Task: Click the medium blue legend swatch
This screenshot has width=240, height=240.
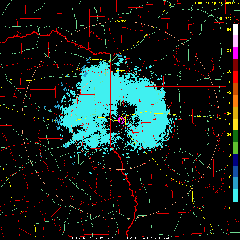Action: coord(235,171)
